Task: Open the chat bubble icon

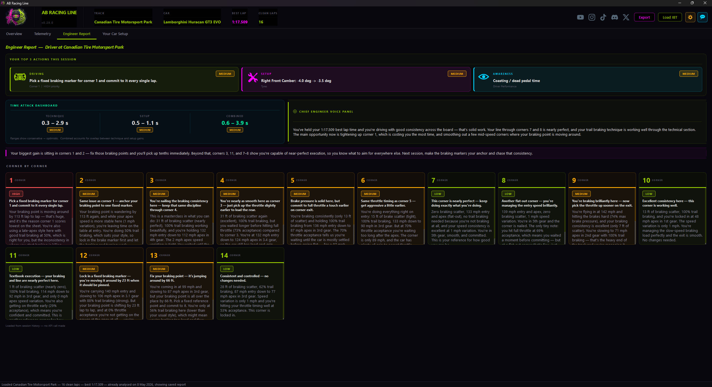Action: (703, 17)
